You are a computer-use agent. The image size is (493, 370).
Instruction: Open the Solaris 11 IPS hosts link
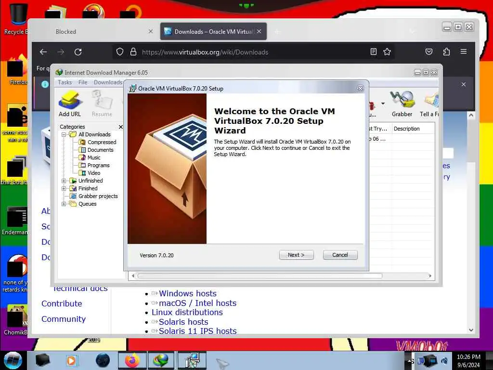[197, 331]
